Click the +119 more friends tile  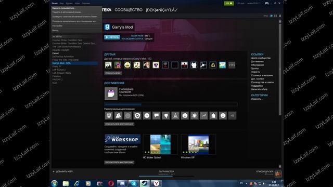pos(232,65)
